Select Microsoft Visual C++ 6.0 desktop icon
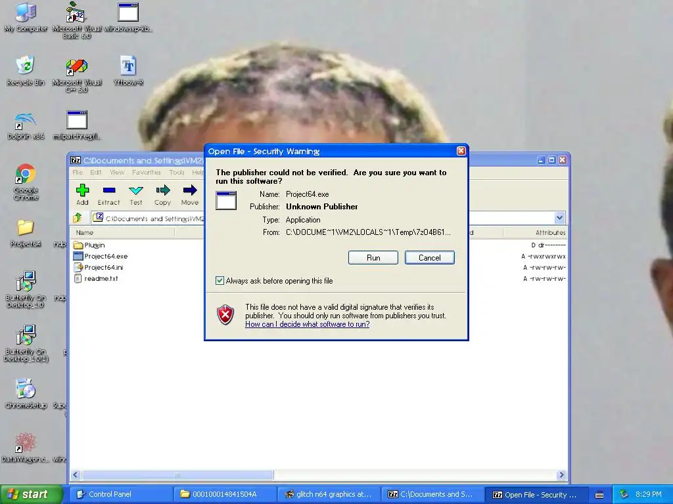Screen dimensions: 673x504 (76, 75)
